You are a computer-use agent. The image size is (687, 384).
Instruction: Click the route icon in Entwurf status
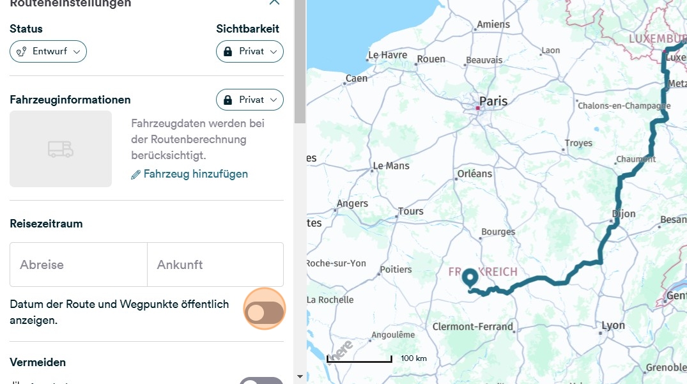click(22, 52)
